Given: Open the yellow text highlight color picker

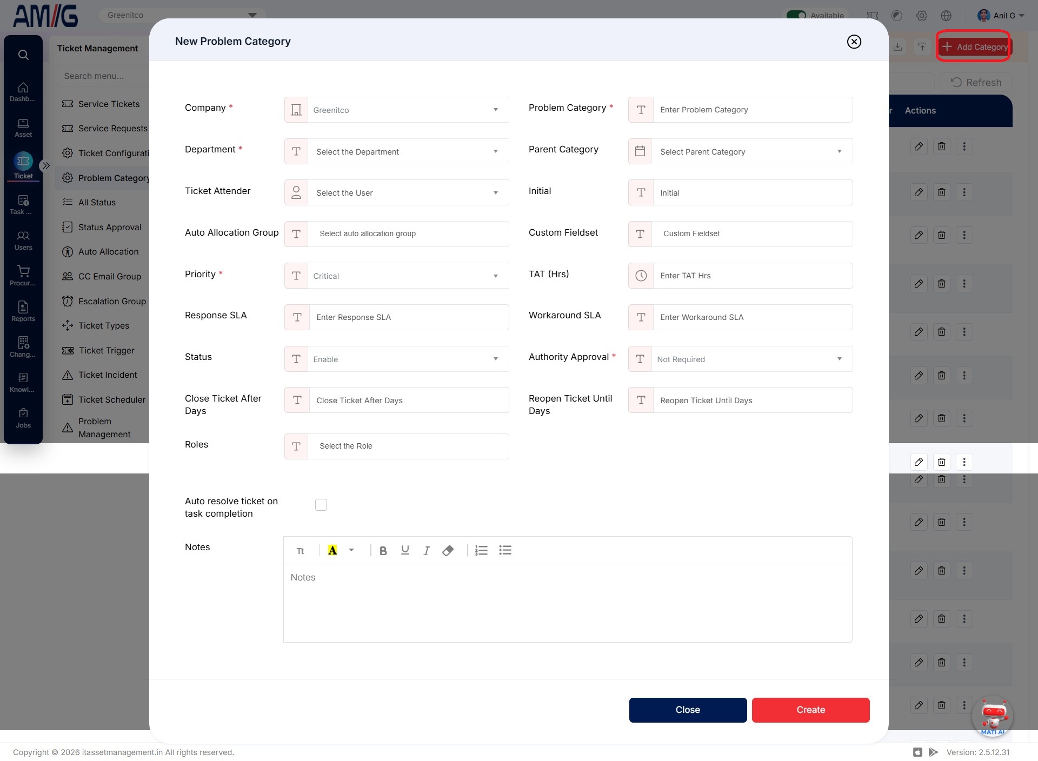Looking at the screenshot, I should coord(332,550).
